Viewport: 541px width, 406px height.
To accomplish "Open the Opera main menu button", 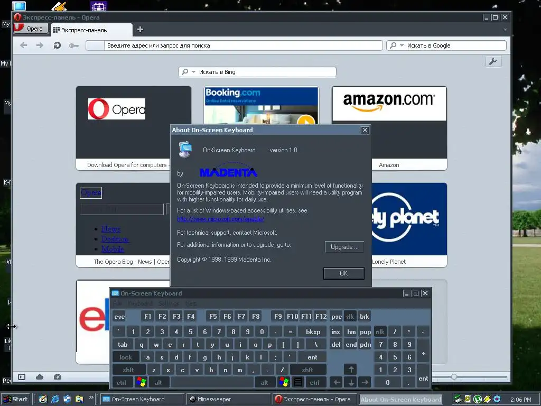I will (x=30, y=29).
